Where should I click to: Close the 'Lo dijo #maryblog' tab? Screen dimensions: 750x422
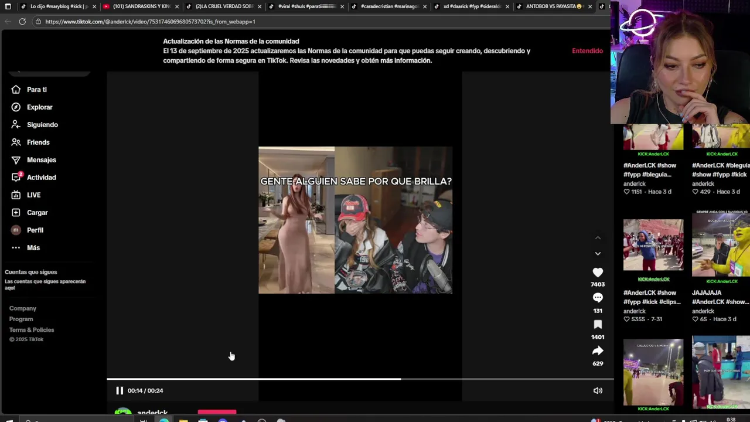[x=94, y=6]
